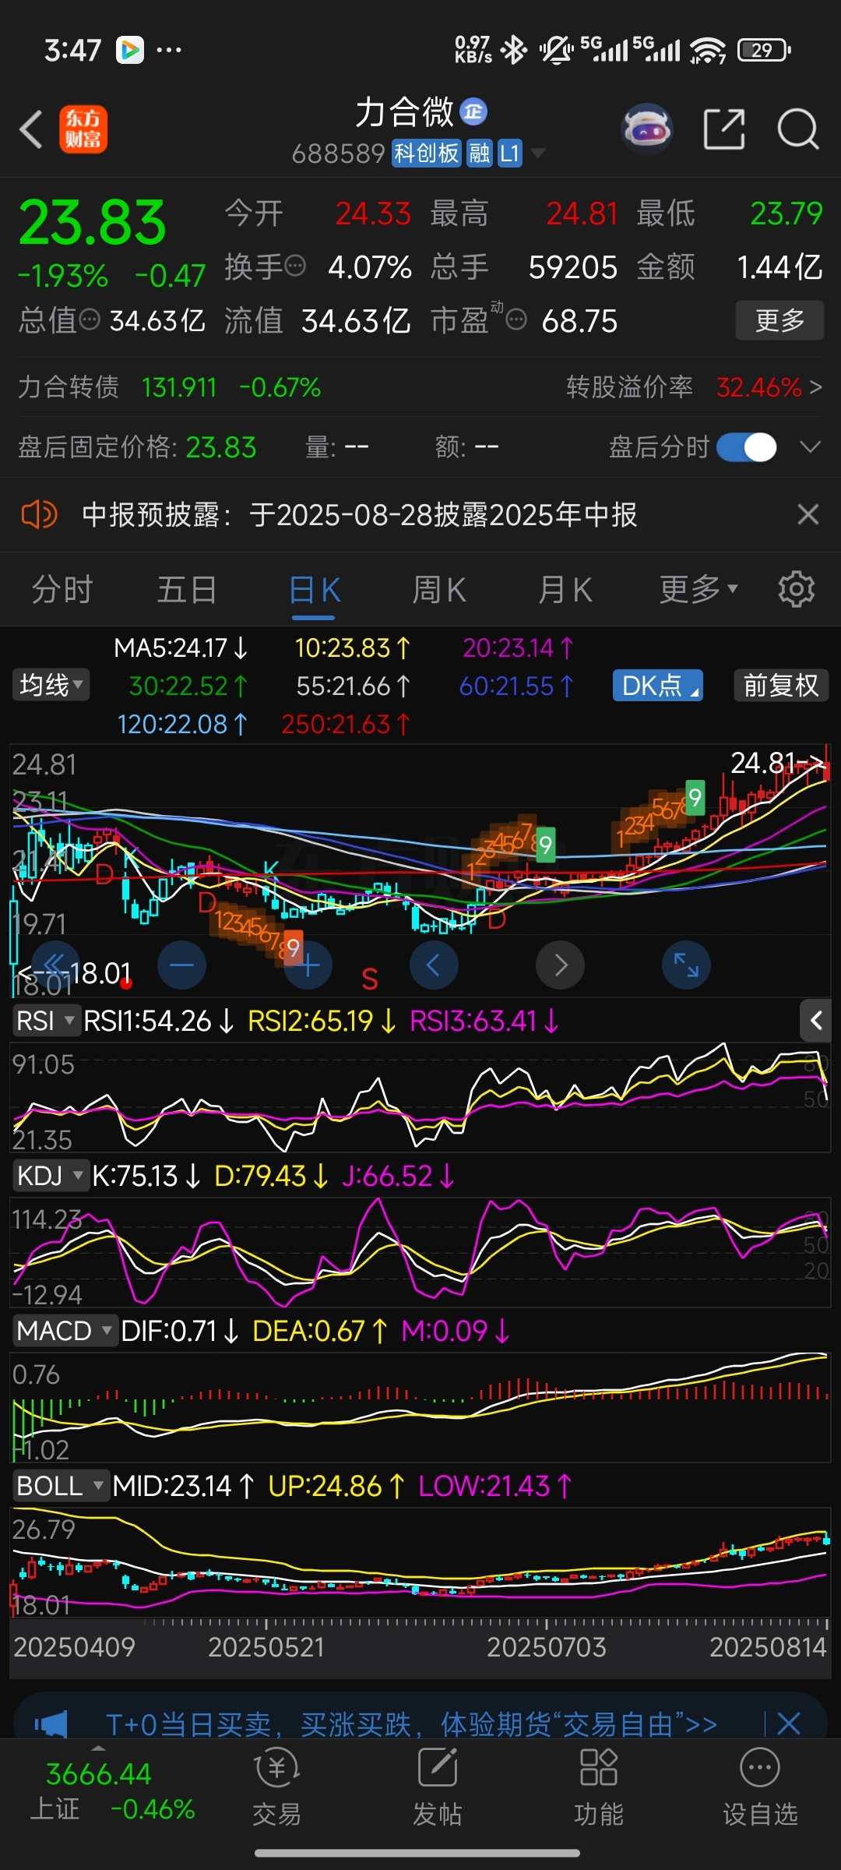Switch to 分时 tab
Viewport: 841px width, 1870px height.
[62, 589]
